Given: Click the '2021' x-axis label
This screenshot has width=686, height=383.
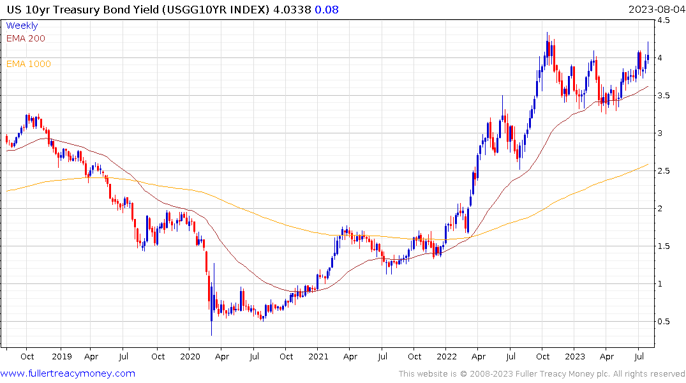Looking at the screenshot, I should click(x=318, y=357).
